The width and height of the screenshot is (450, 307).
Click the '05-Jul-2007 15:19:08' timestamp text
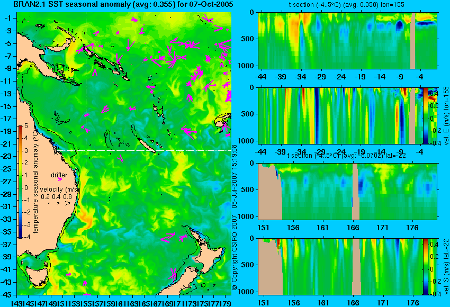[235, 176]
